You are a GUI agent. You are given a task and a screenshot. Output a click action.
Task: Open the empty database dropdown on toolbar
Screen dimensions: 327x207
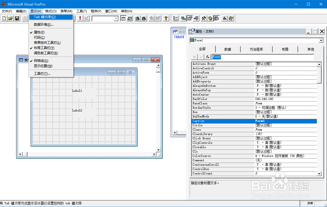click(116, 19)
